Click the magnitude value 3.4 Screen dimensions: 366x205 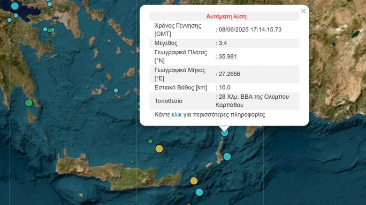223,43
